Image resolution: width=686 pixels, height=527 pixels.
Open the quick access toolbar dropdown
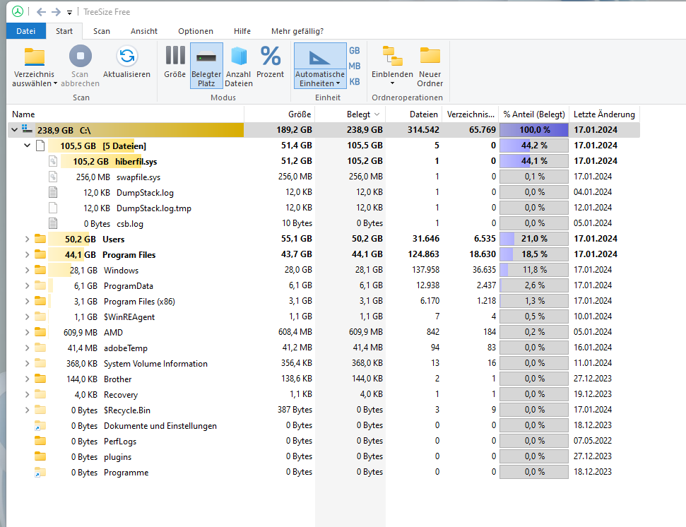(69, 12)
